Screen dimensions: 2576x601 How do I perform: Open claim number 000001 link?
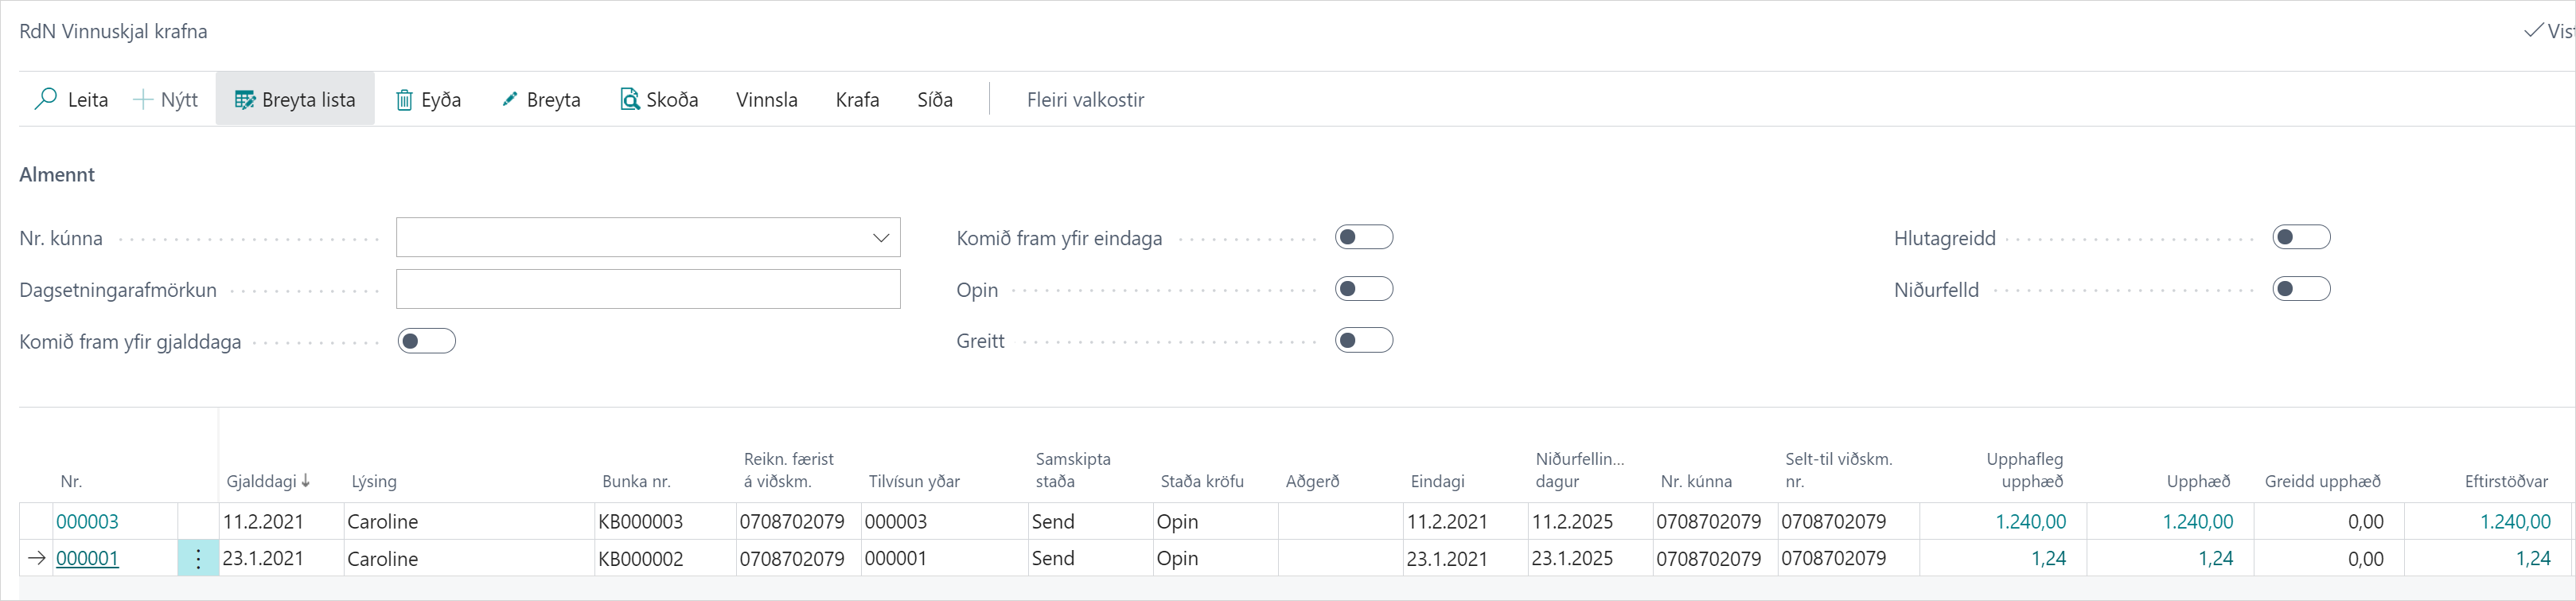click(87, 559)
